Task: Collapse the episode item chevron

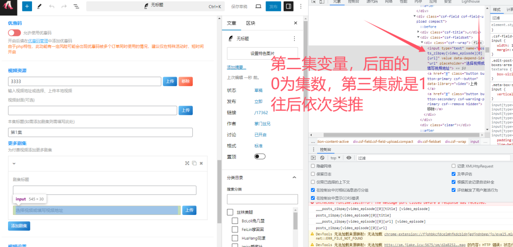Action: (x=14, y=163)
